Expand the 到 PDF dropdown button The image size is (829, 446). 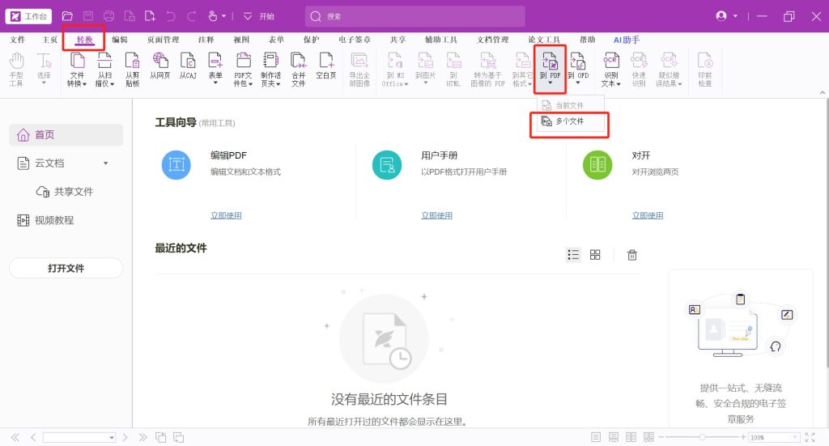pyautogui.click(x=549, y=83)
